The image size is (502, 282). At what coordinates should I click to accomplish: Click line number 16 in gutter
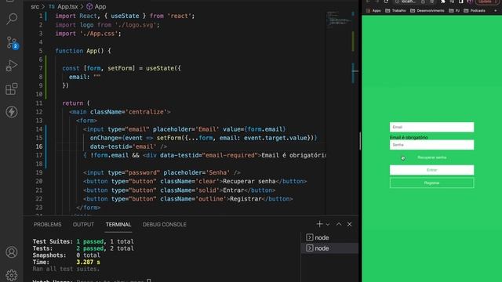tap(39, 146)
